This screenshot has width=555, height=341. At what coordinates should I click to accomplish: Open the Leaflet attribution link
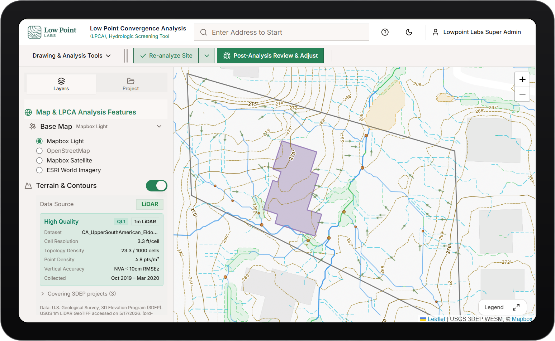(436, 319)
